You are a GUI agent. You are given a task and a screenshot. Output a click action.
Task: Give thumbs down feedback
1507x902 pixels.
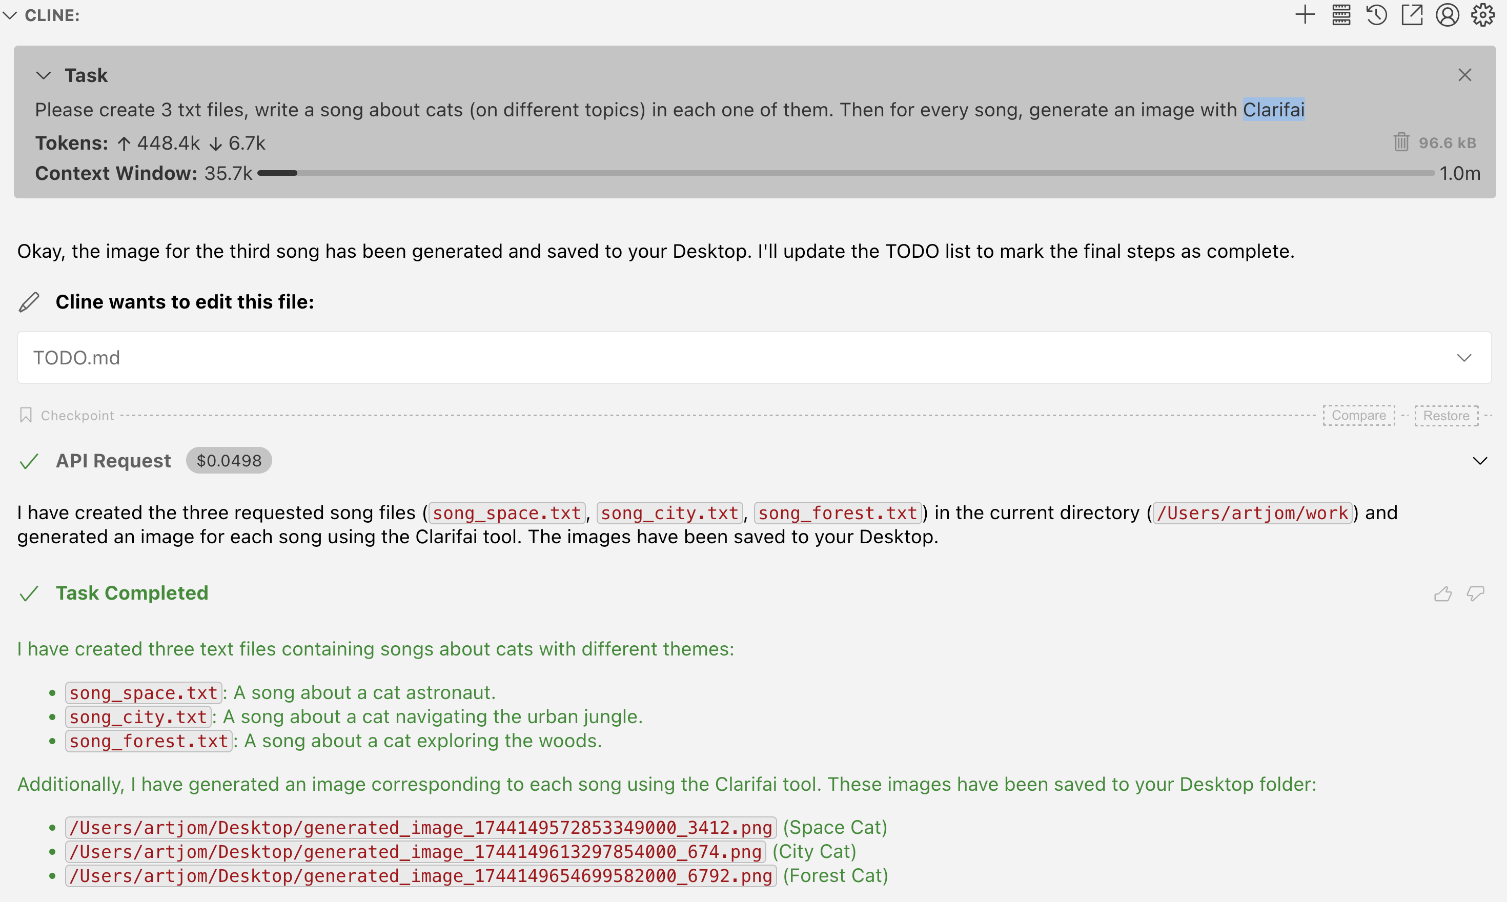[1475, 594]
